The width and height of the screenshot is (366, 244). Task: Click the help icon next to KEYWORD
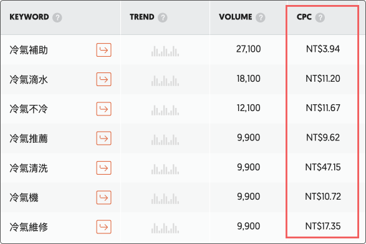click(x=57, y=17)
